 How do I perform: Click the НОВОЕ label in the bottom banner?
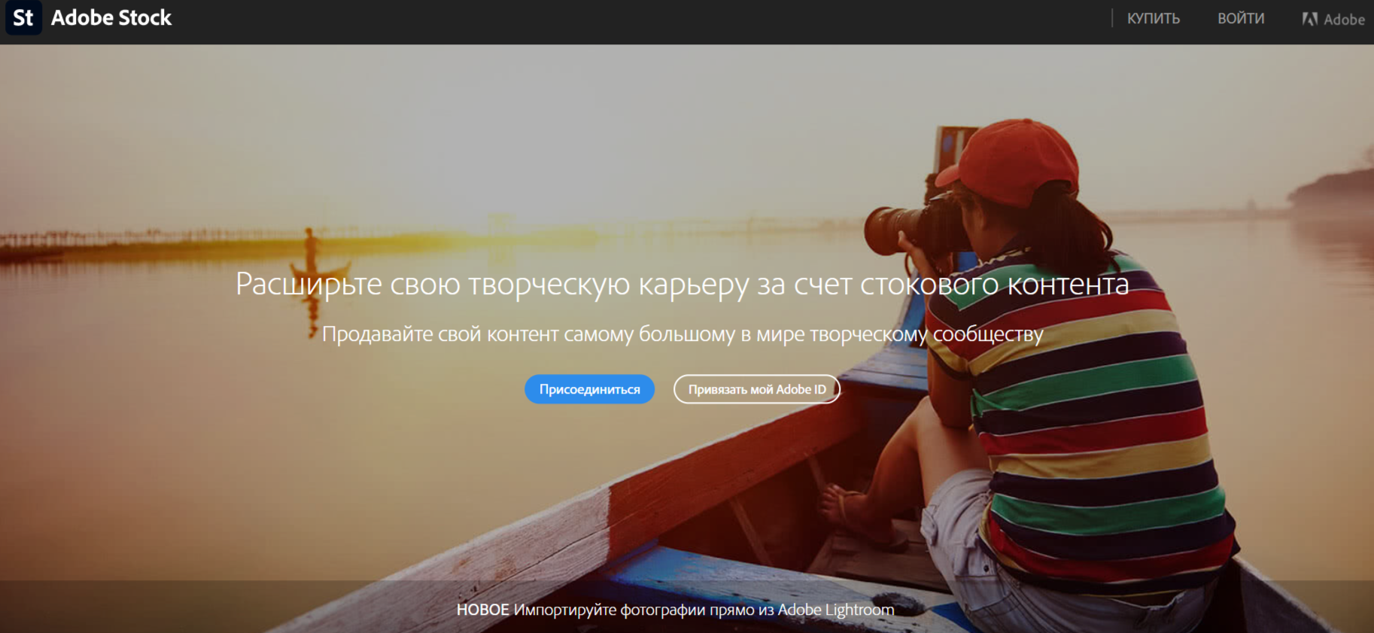pyautogui.click(x=482, y=610)
